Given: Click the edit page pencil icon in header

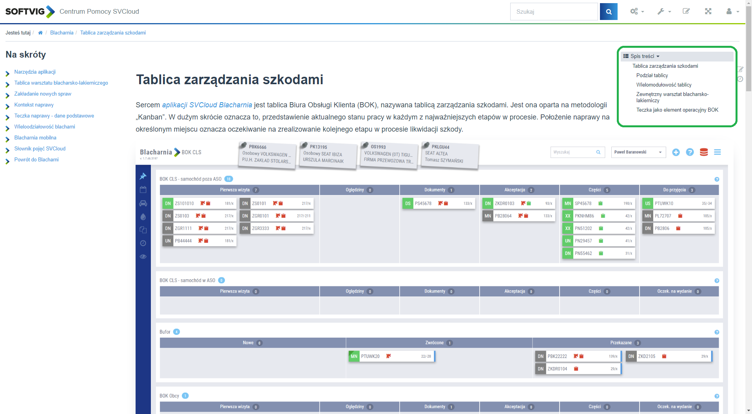Looking at the screenshot, I should pos(686,11).
